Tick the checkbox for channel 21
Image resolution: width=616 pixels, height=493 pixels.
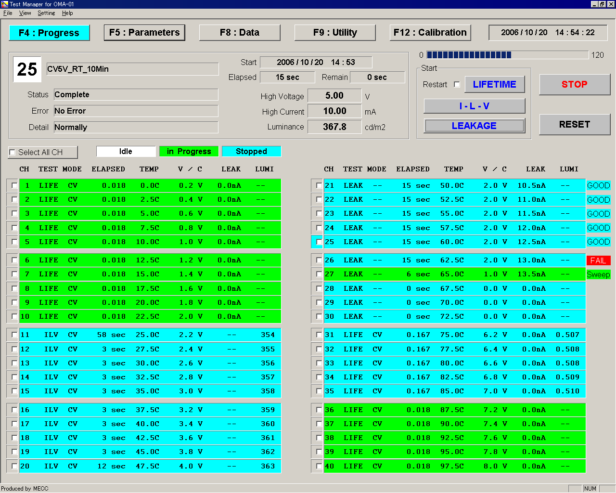point(319,185)
